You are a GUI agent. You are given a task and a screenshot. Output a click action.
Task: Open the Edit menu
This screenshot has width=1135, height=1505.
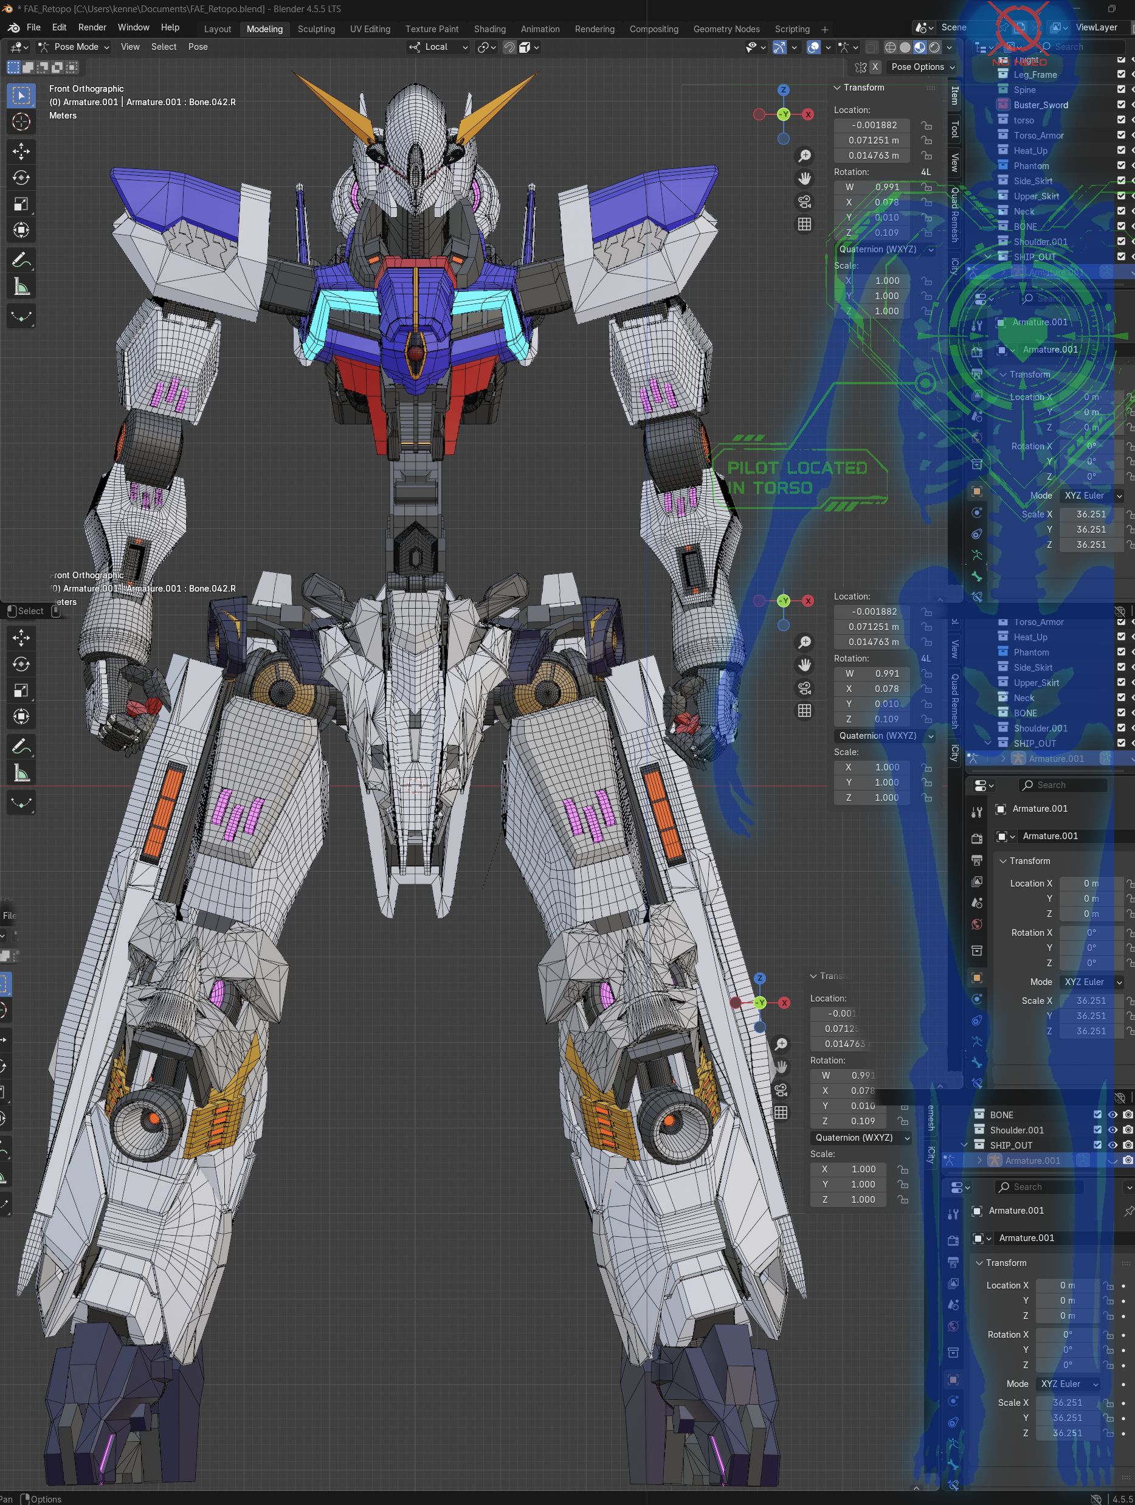tap(59, 27)
